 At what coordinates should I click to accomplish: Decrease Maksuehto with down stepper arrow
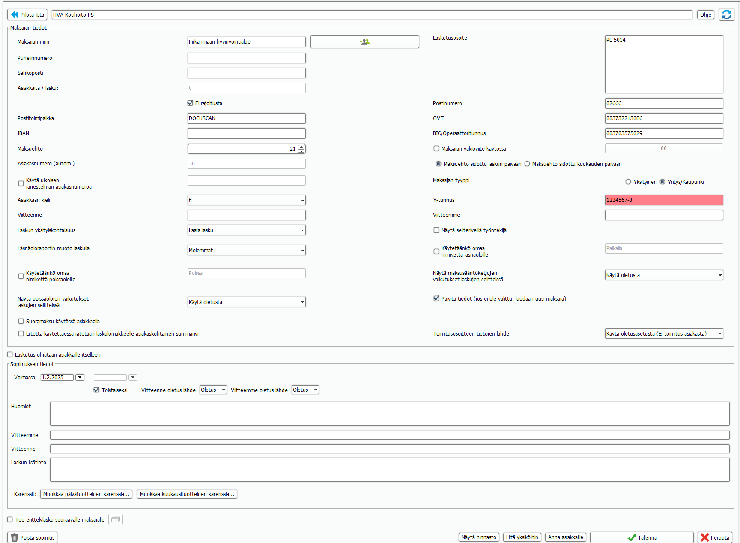click(x=301, y=151)
